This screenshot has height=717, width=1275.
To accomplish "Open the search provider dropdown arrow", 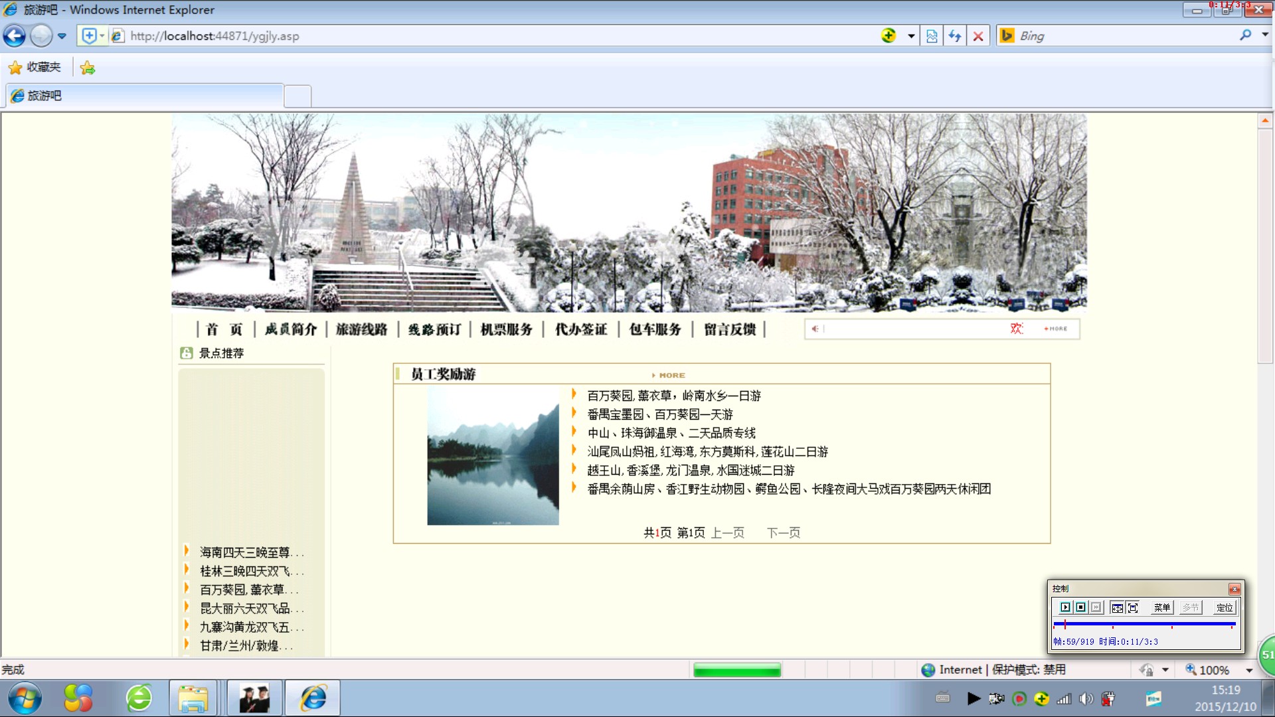I will coord(1264,35).
